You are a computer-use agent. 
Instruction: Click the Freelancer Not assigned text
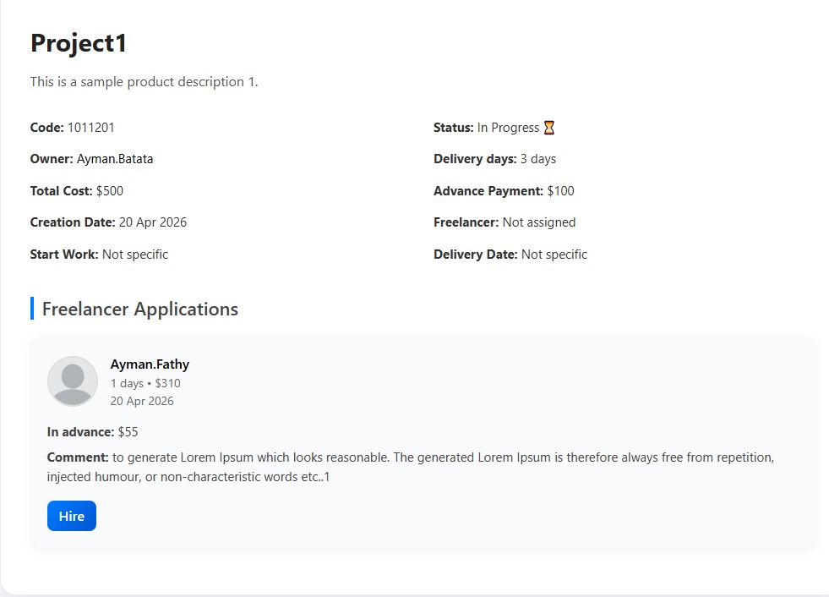click(539, 222)
